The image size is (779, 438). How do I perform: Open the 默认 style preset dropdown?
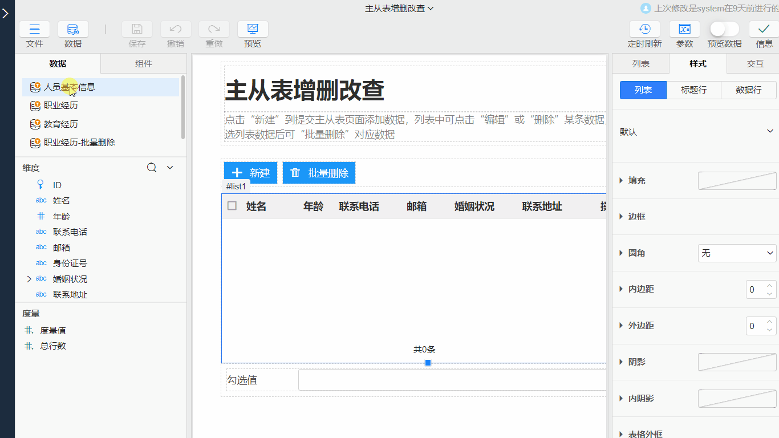pos(697,132)
